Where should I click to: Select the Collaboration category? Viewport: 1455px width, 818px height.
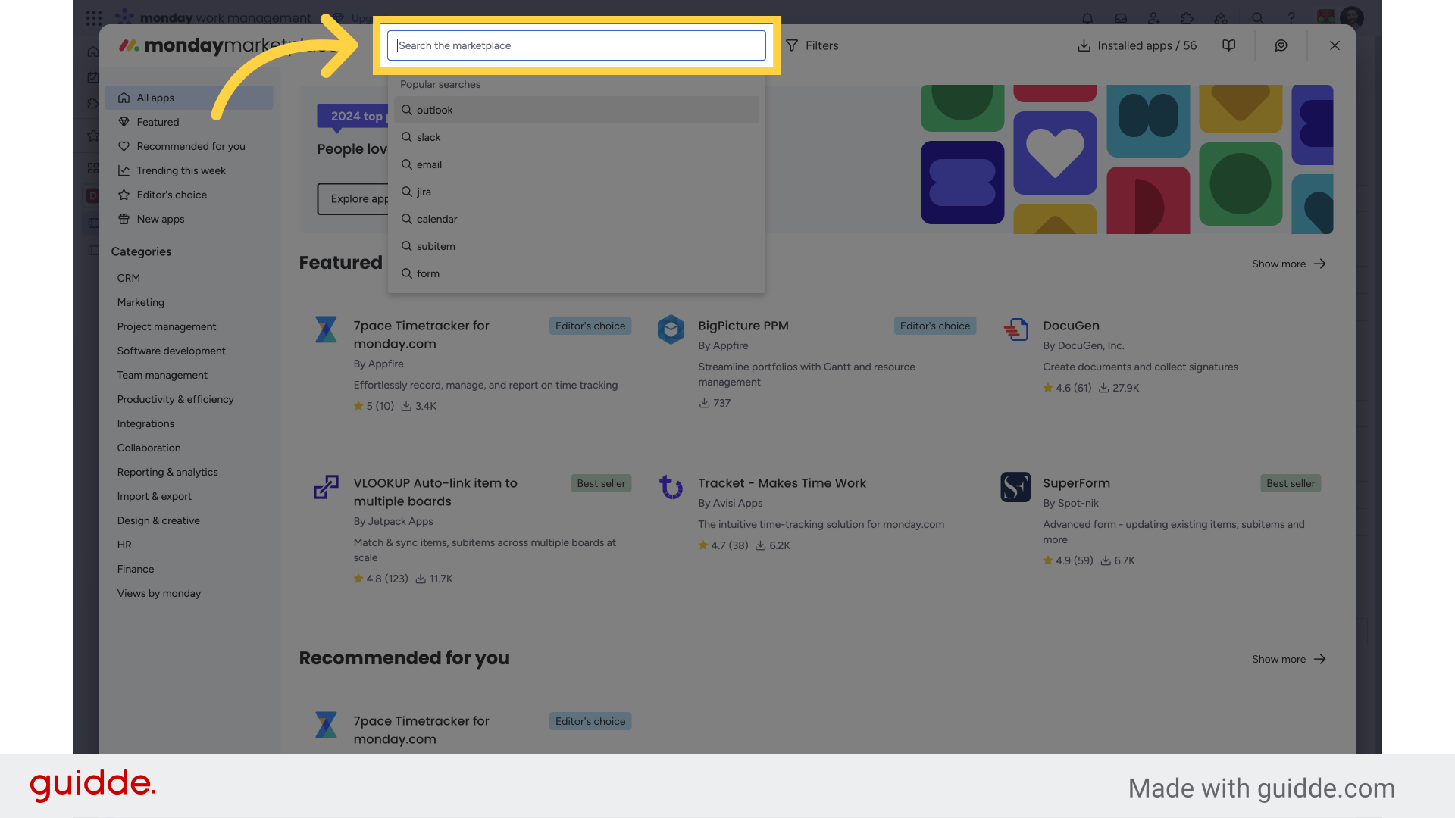pos(149,448)
